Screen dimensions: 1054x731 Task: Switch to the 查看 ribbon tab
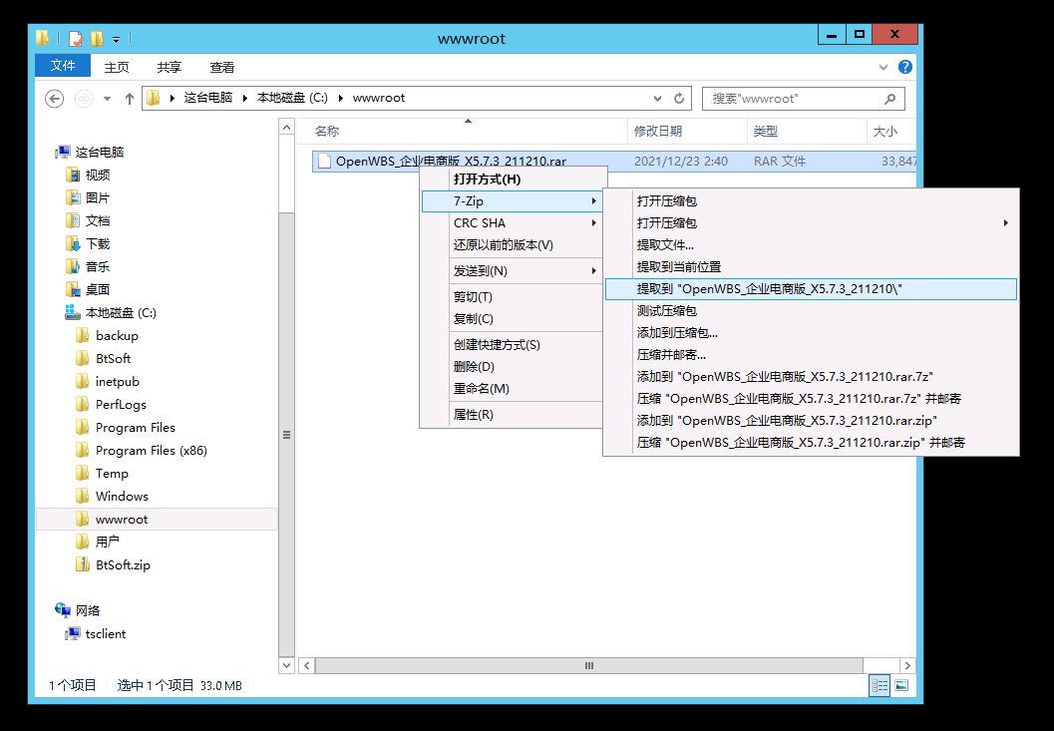tap(221, 67)
